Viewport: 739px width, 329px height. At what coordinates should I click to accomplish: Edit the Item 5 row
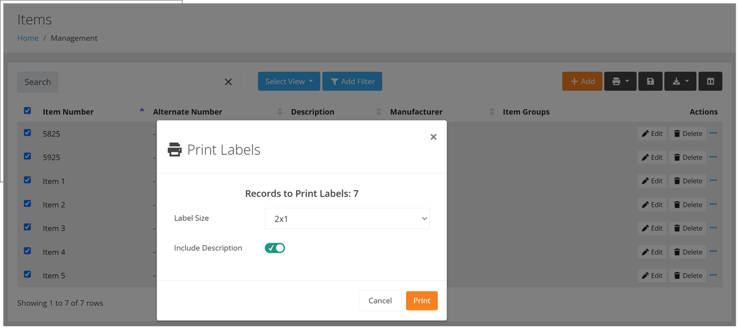(x=652, y=275)
